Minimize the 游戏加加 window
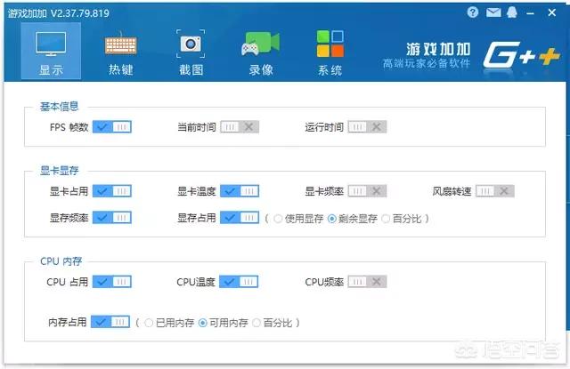 [x=531, y=13]
